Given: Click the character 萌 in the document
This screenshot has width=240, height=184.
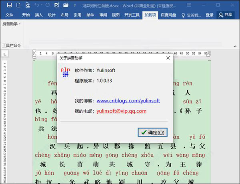Looking at the screenshot, I should [96, 164].
